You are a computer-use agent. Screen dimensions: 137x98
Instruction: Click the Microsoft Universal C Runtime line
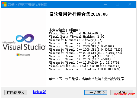click(85, 69)
